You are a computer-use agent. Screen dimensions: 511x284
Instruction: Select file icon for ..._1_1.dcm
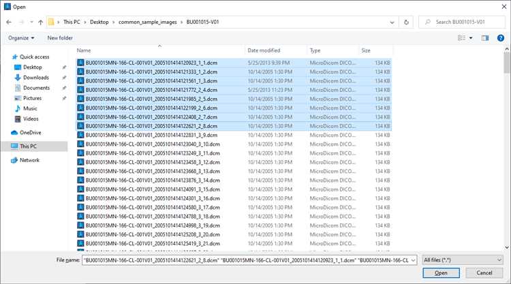80,63
